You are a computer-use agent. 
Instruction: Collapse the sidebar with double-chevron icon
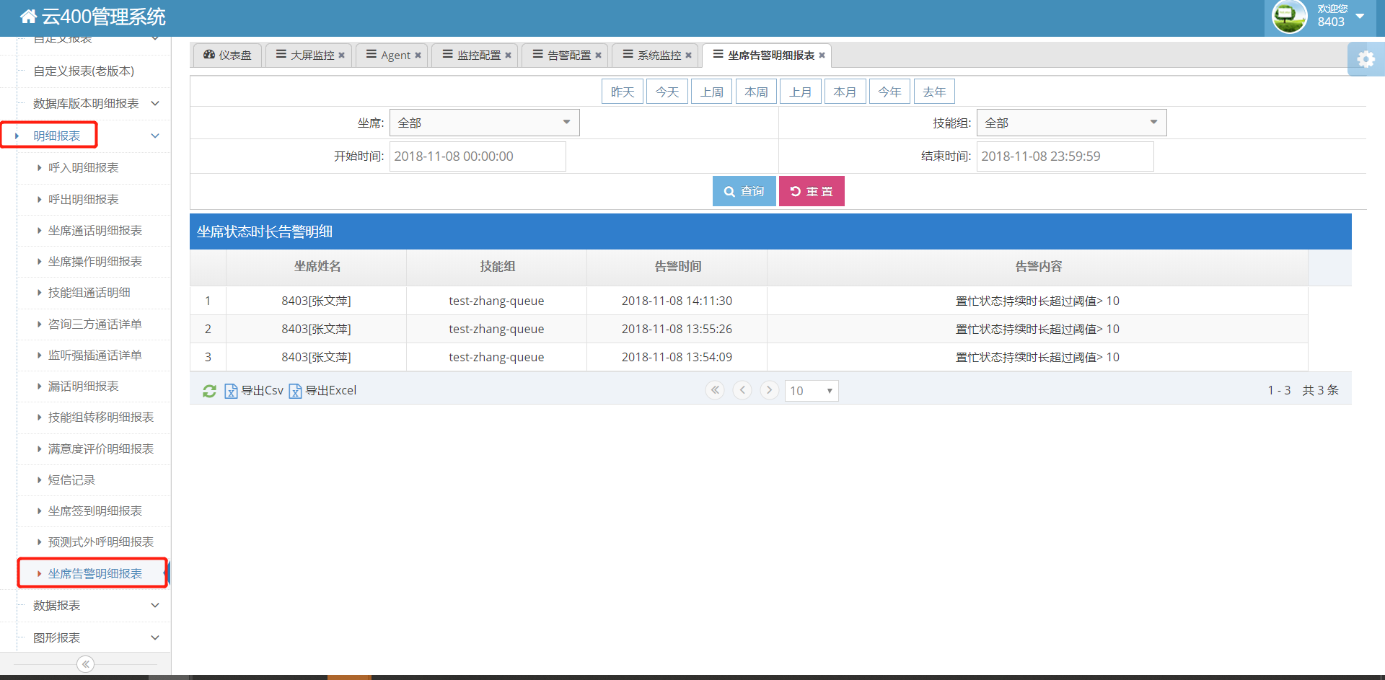(85, 664)
